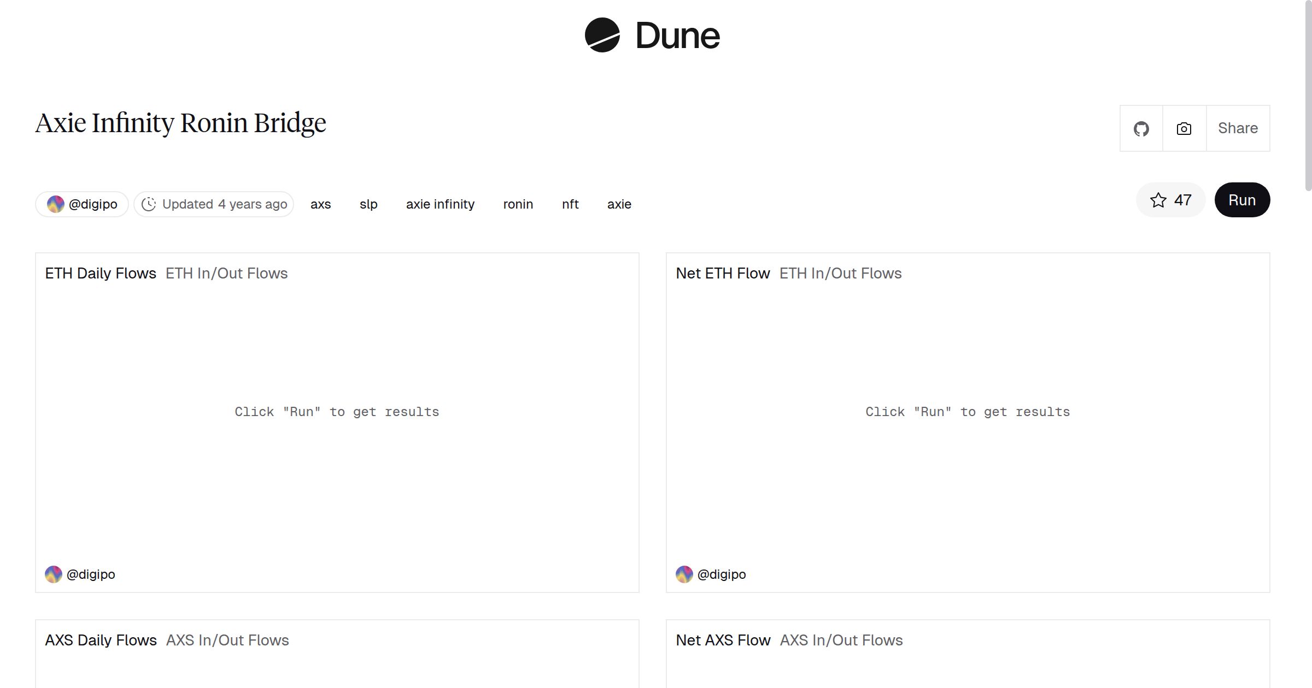The width and height of the screenshot is (1312, 688).
Task: Open AXS Daily Flows chart title
Action: pos(101,640)
